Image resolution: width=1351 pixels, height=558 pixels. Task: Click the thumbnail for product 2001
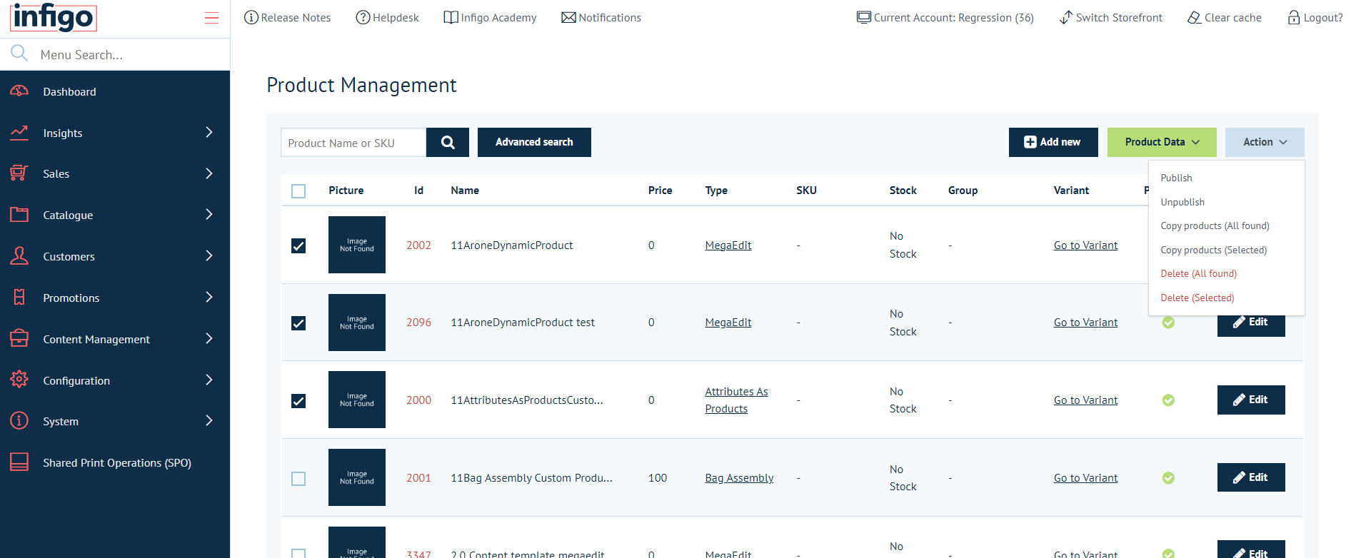357,477
